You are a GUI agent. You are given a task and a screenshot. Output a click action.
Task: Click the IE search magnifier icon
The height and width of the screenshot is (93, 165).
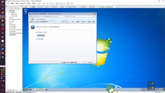pyautogui.click(x=94, y=16)
